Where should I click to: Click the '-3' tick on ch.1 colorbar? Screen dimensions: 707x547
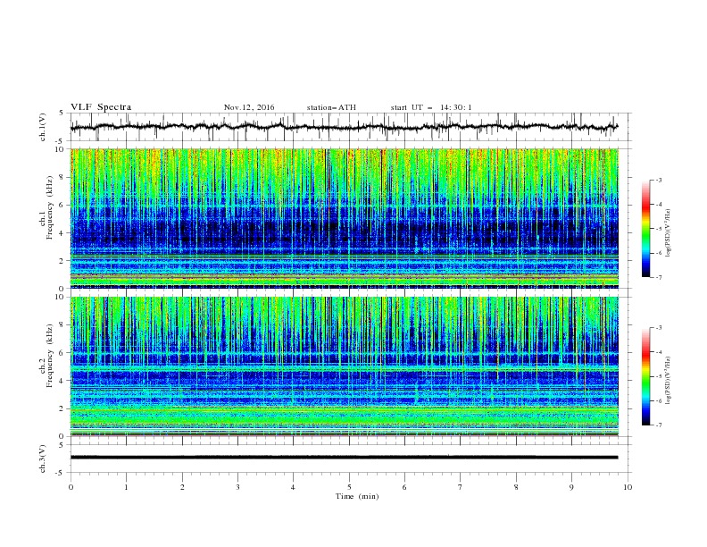pyautogui.click(x=658, y=180)
